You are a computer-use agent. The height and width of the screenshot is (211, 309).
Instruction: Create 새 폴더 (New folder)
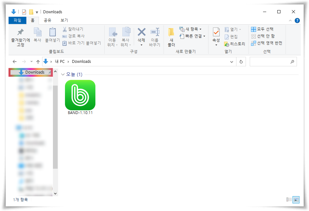[x=171, y=37]
